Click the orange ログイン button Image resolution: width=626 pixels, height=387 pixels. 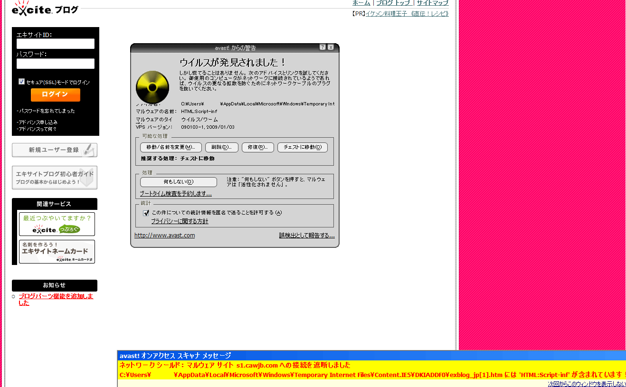[56, 94]
